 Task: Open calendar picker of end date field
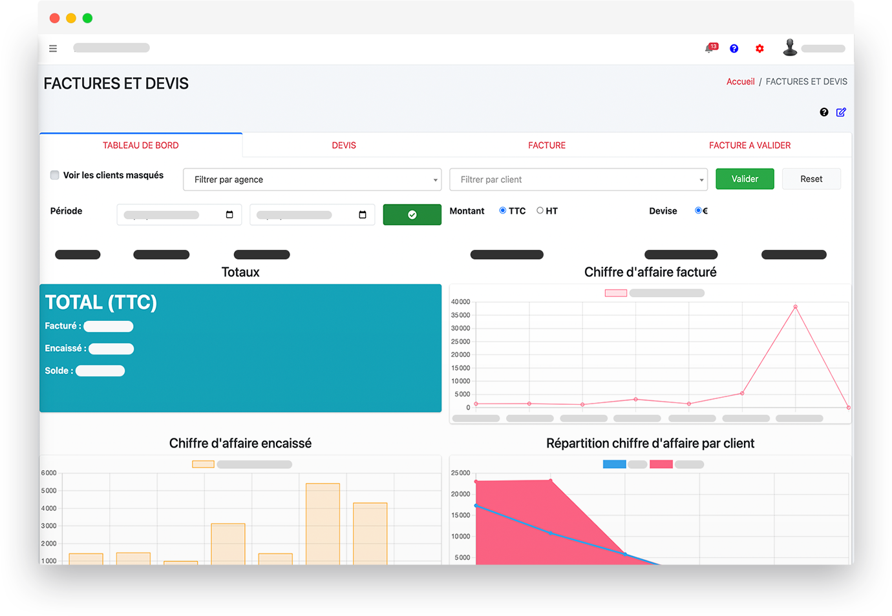coord(363,214)
